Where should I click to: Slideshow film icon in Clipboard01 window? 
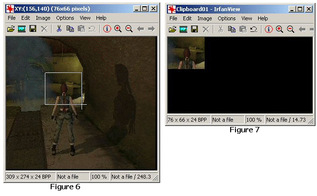pyautogui.click(x=183, y=29)
